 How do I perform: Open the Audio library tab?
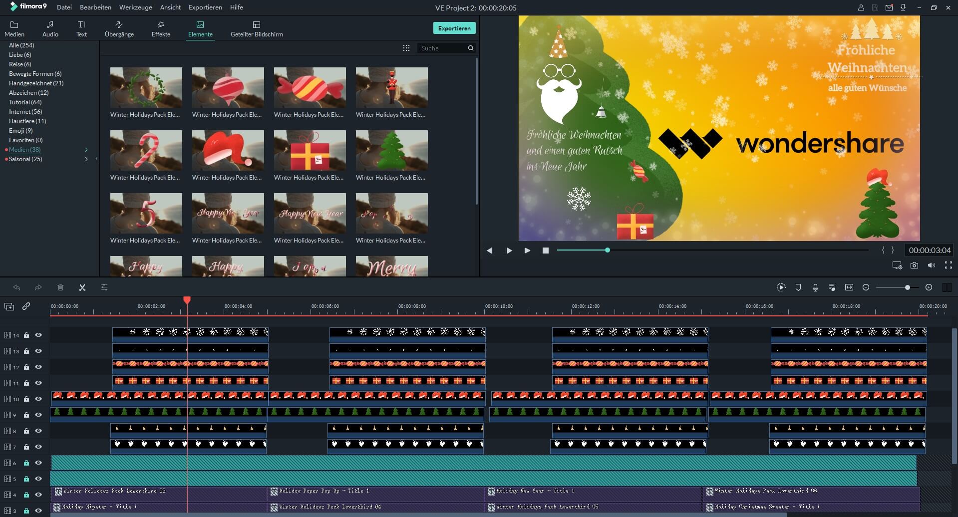[x=50, y=29]
